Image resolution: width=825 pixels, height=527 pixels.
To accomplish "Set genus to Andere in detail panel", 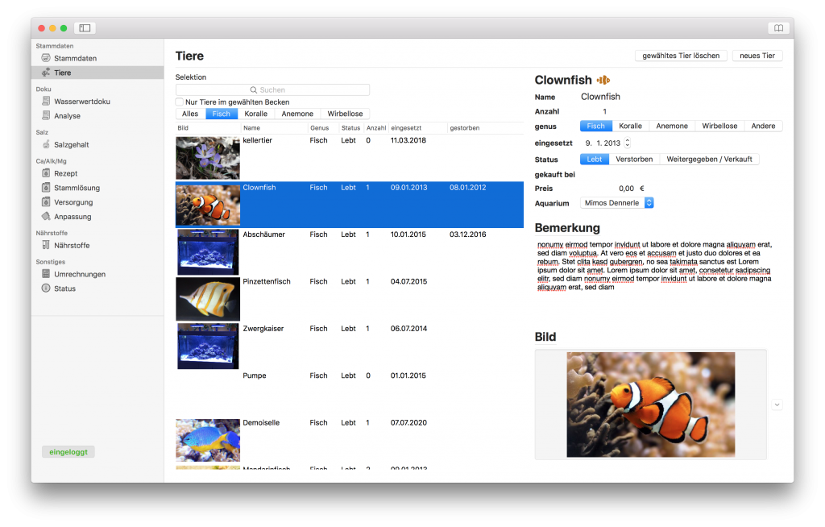I will click(763, 126).
